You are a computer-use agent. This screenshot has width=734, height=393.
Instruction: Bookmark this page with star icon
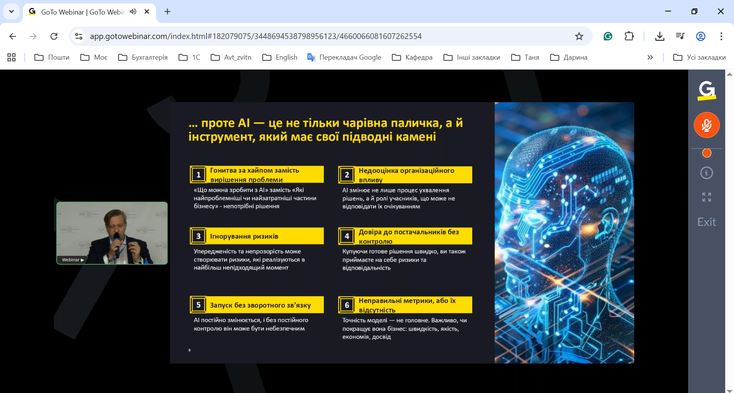[579, 36]
